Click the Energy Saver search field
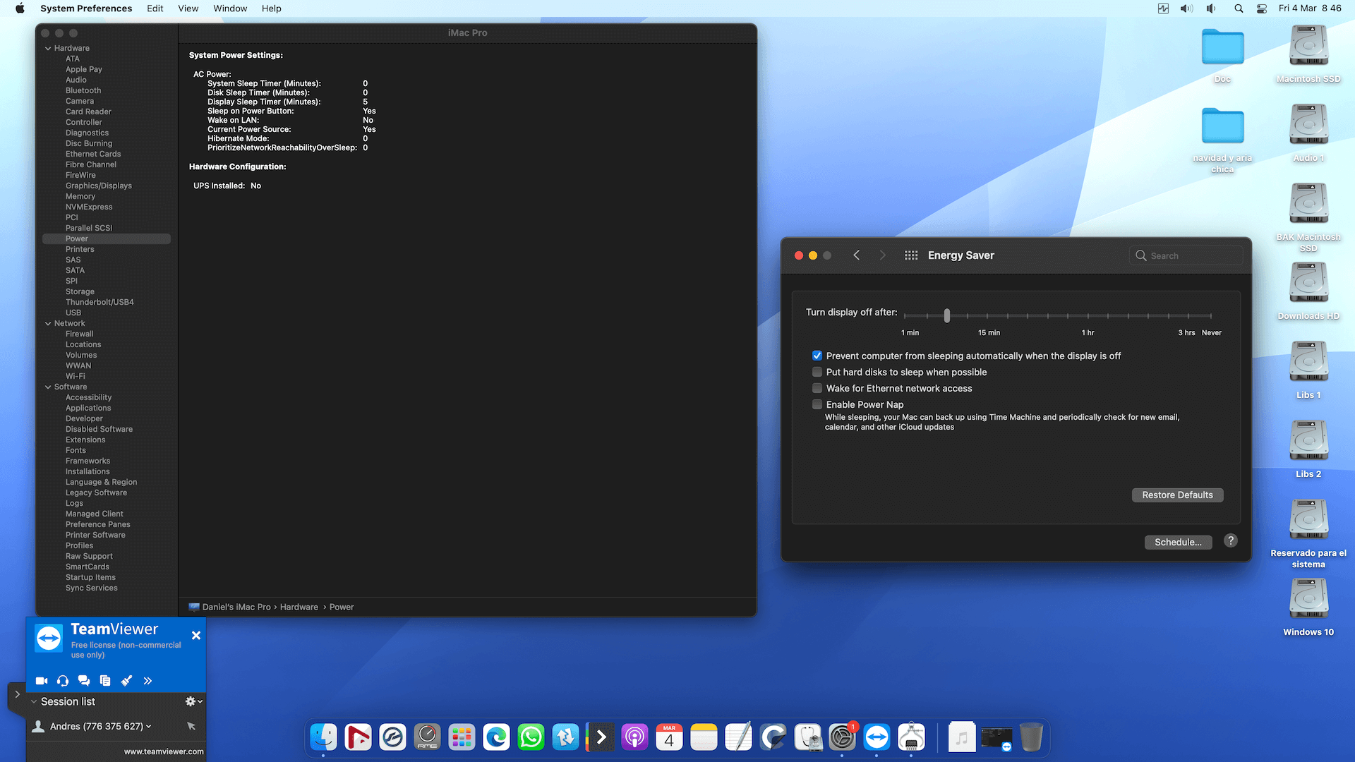 pyautogui.click(x=1186, y=255)
